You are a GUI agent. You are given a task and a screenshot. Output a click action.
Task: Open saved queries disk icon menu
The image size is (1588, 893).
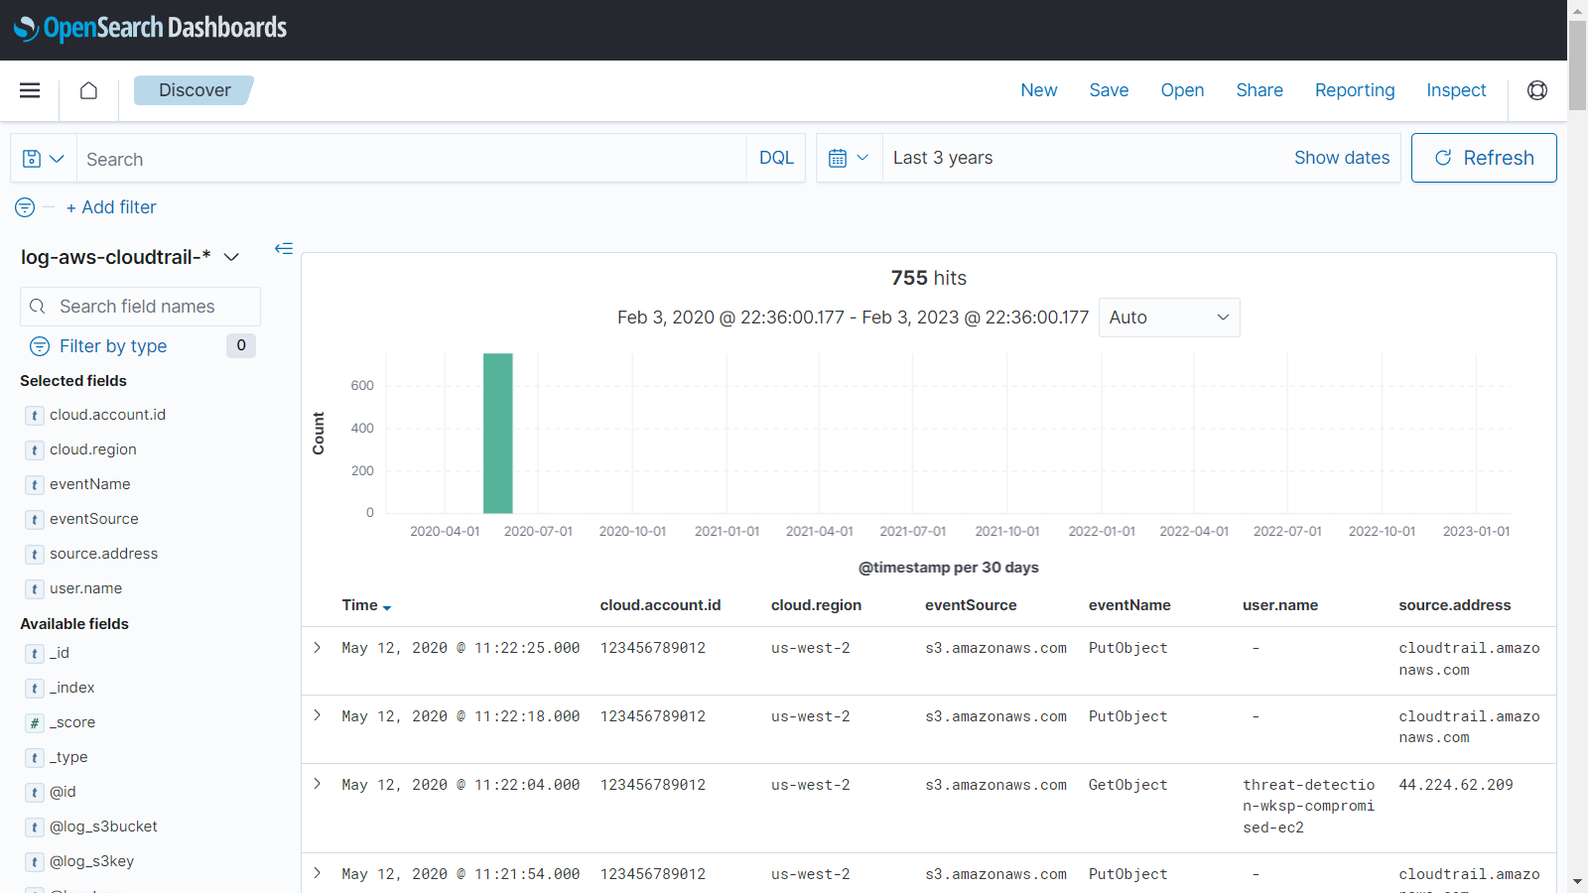(x=43, y=159)
